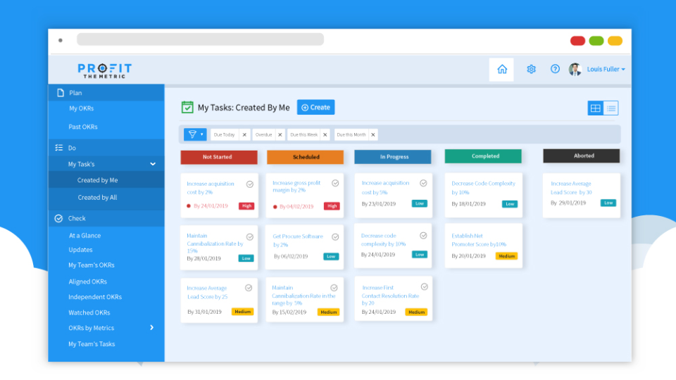Open My Team's Tasks in the sidebar
This screenshot has height=380, width=676.
click(92, 344)
